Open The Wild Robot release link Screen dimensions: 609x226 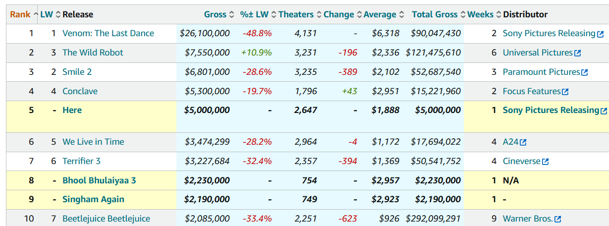[x=93, y=53]
